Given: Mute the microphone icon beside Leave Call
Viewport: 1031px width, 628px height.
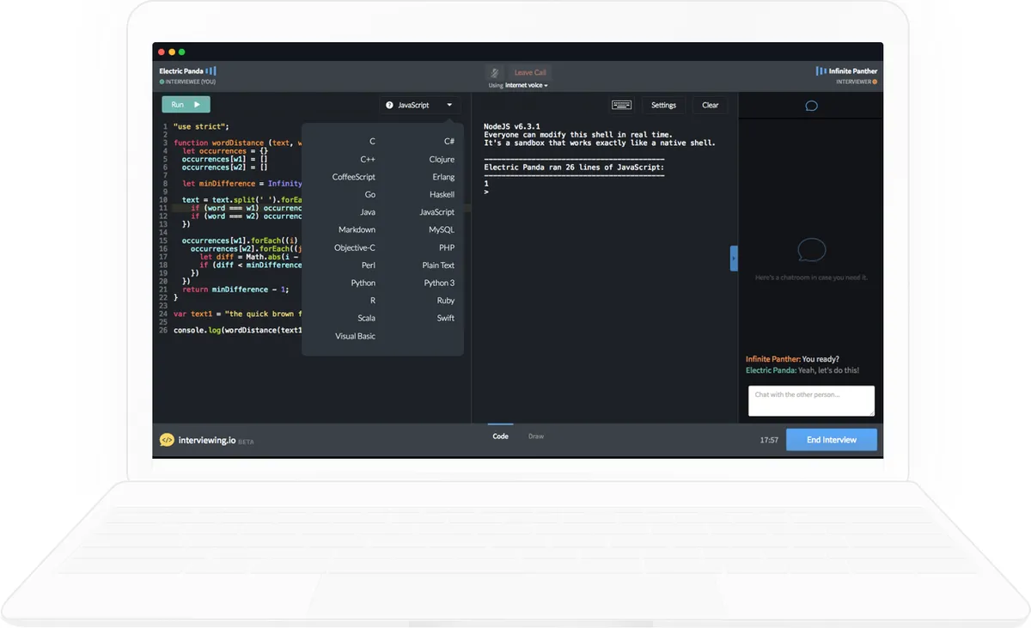Looking at the screenshot, I should coord(494,73).
